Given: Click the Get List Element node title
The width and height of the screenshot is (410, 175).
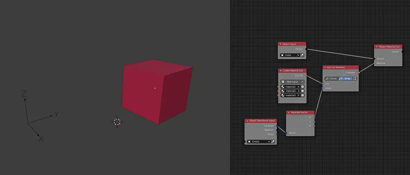Looking at the screenshot, I should [336, 67].
